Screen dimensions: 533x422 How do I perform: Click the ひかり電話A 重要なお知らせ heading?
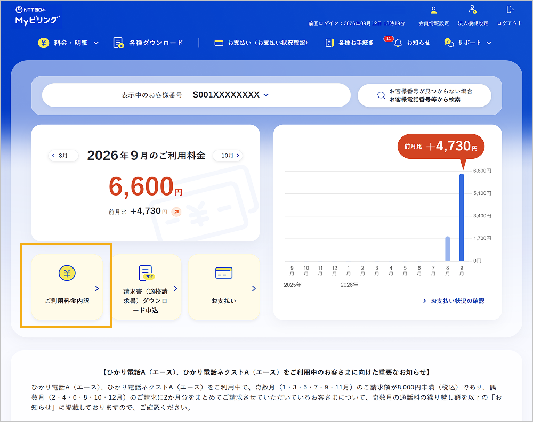266,372
